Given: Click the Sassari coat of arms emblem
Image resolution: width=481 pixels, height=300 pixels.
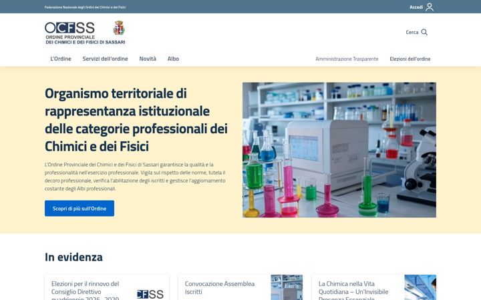Looking at the screenshot, I should click(119, 28).
